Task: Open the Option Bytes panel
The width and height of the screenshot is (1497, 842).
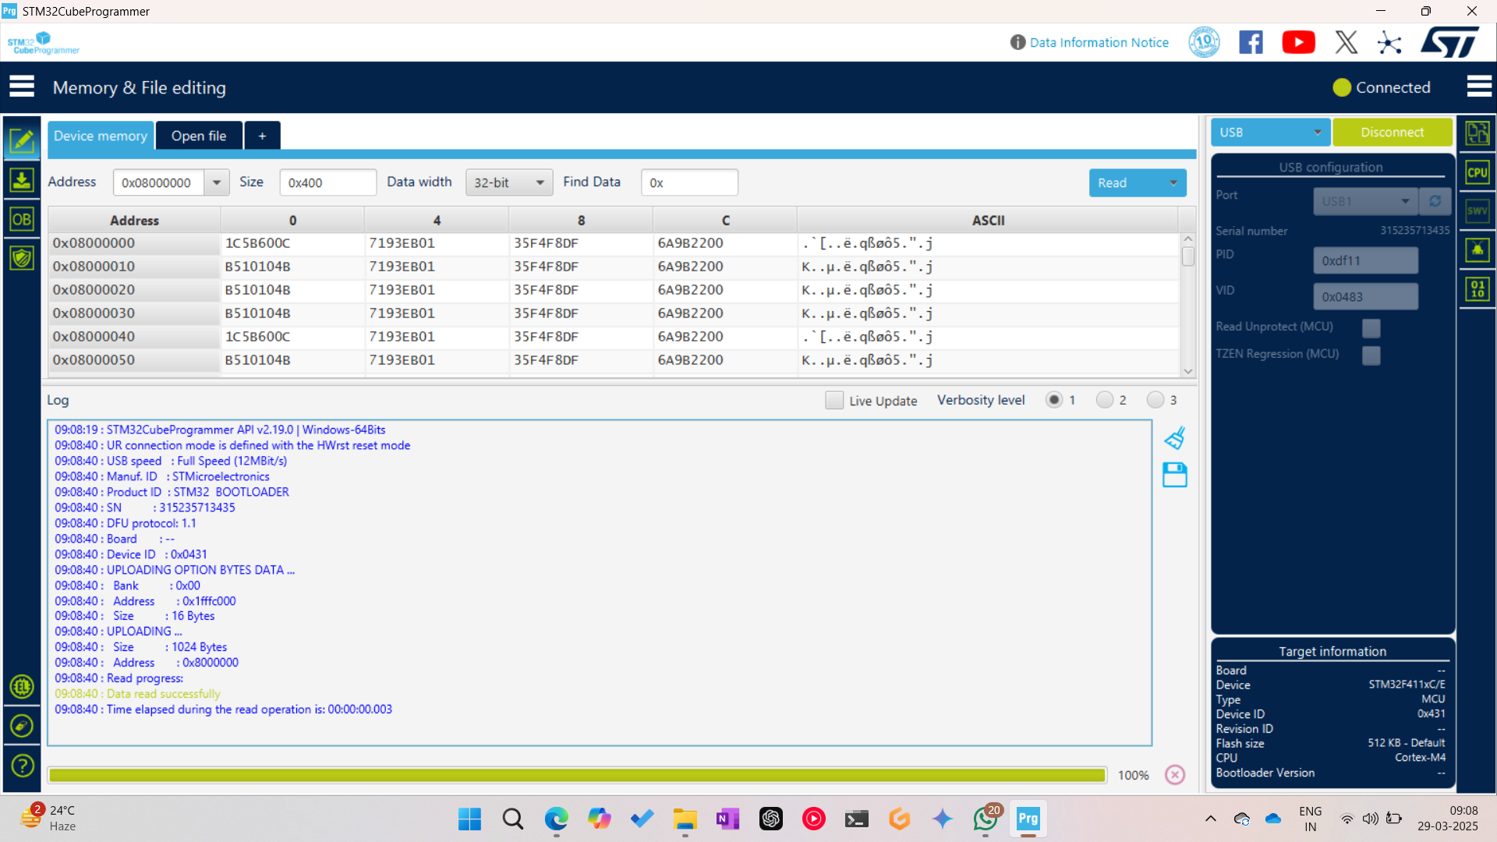Action: [22, 219]
